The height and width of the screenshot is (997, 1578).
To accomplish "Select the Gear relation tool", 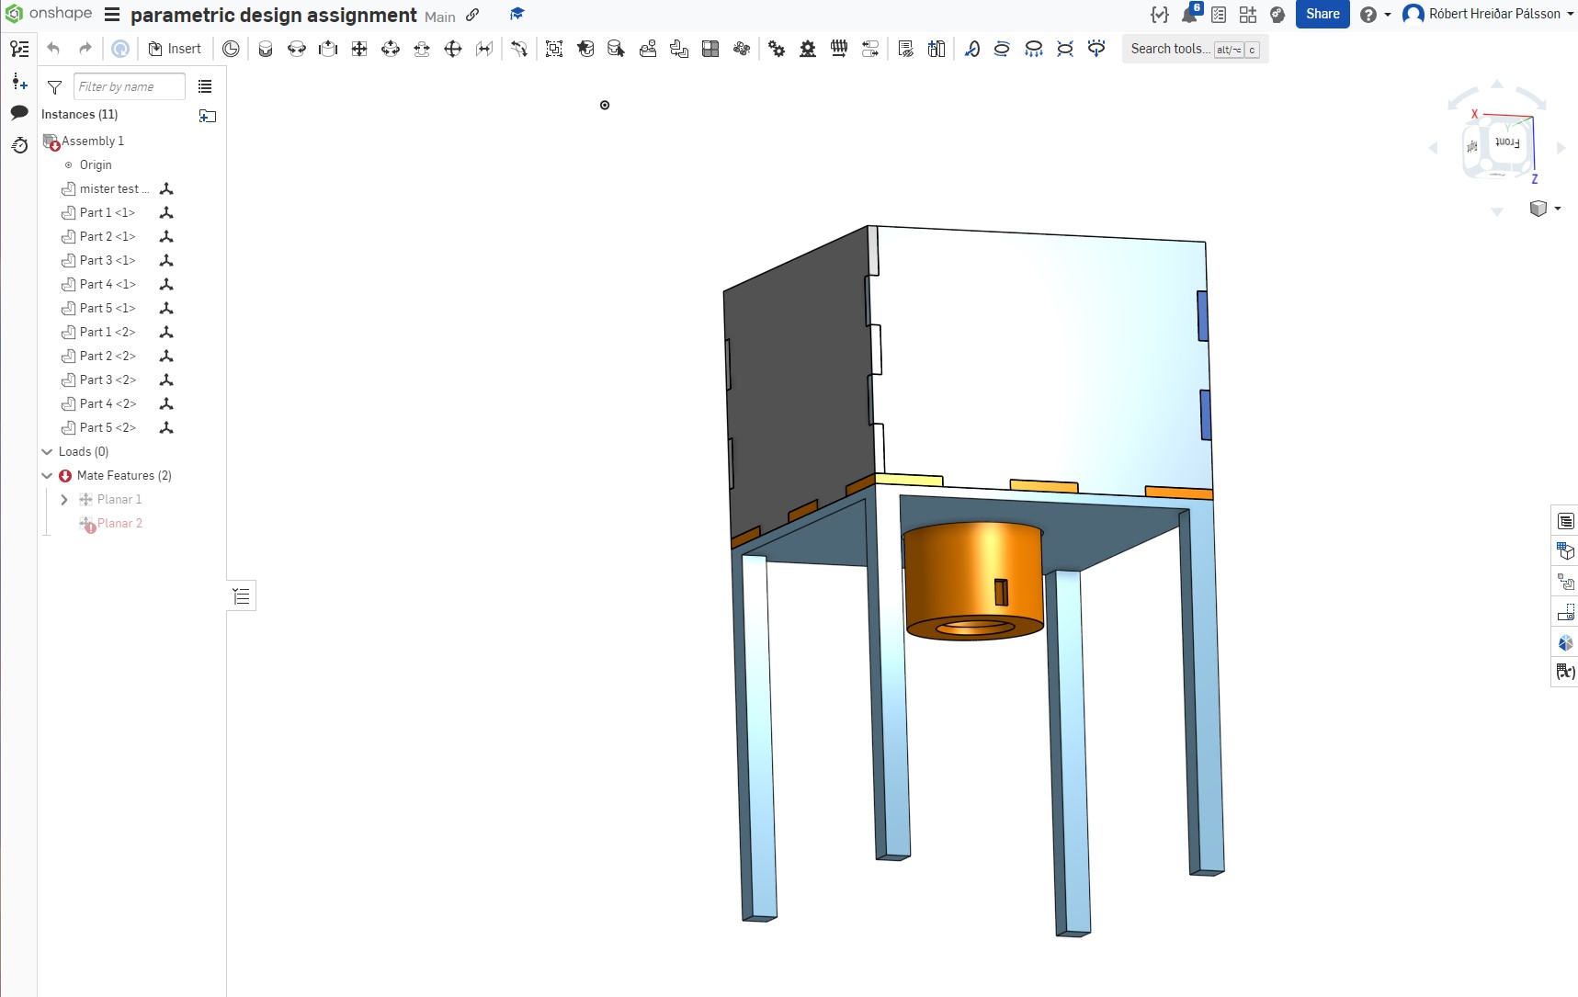I will [777, 49].
